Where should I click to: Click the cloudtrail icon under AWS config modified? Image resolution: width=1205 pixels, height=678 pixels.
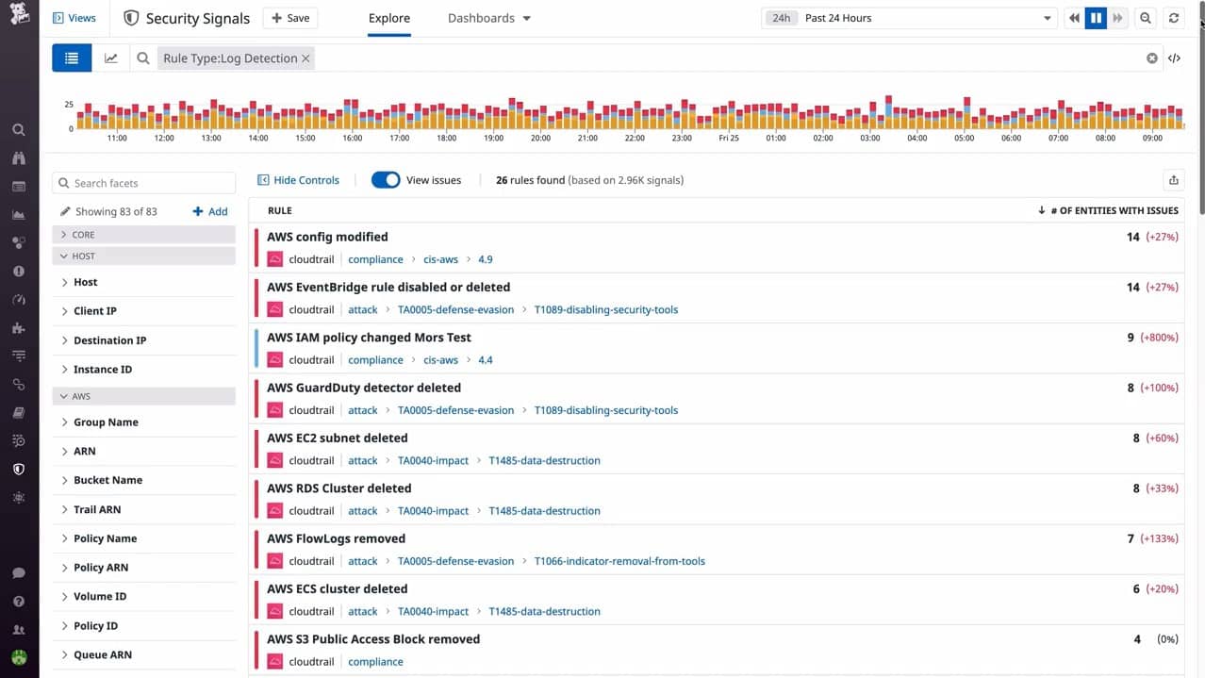(275, 259)
